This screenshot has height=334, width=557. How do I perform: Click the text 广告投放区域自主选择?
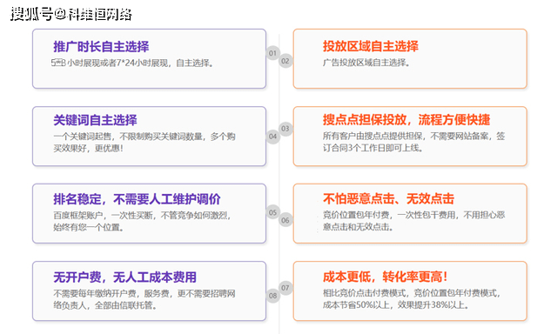[x=366, y=63]
